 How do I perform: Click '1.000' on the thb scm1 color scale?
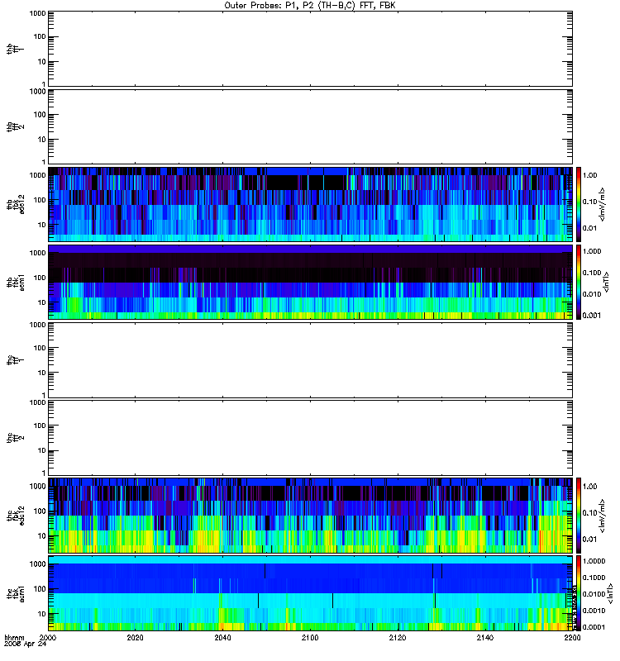pos(592,251)
